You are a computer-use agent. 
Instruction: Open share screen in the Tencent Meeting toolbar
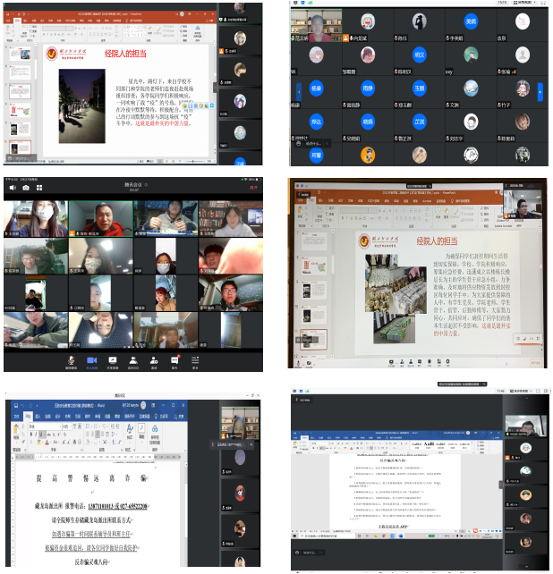pyautogui.click(x=112, y=359)
